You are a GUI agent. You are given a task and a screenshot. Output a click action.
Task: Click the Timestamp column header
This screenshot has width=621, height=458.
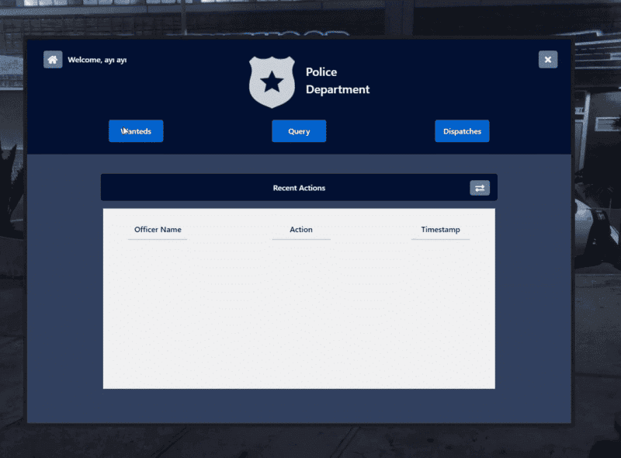point(440,230)
